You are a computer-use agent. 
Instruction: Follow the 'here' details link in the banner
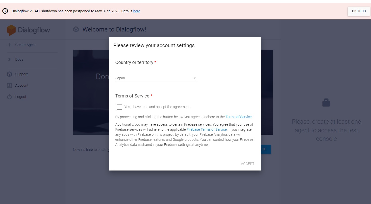point(137,11)
